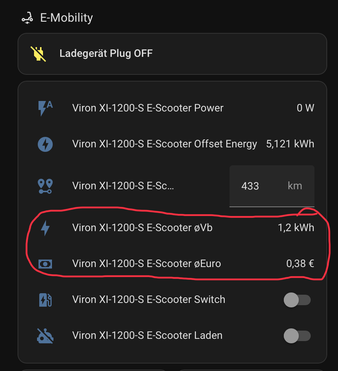The width and height of the screenshot is (338, 371).
Task: Enable the E-Scooter Laden toggle
Action: tap(297, 335)
